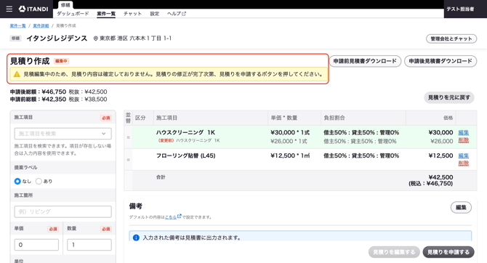Click the 申請後総額 ¥46,750 text
The width and height of the screenshot is (487, 263).
(39, 92)
